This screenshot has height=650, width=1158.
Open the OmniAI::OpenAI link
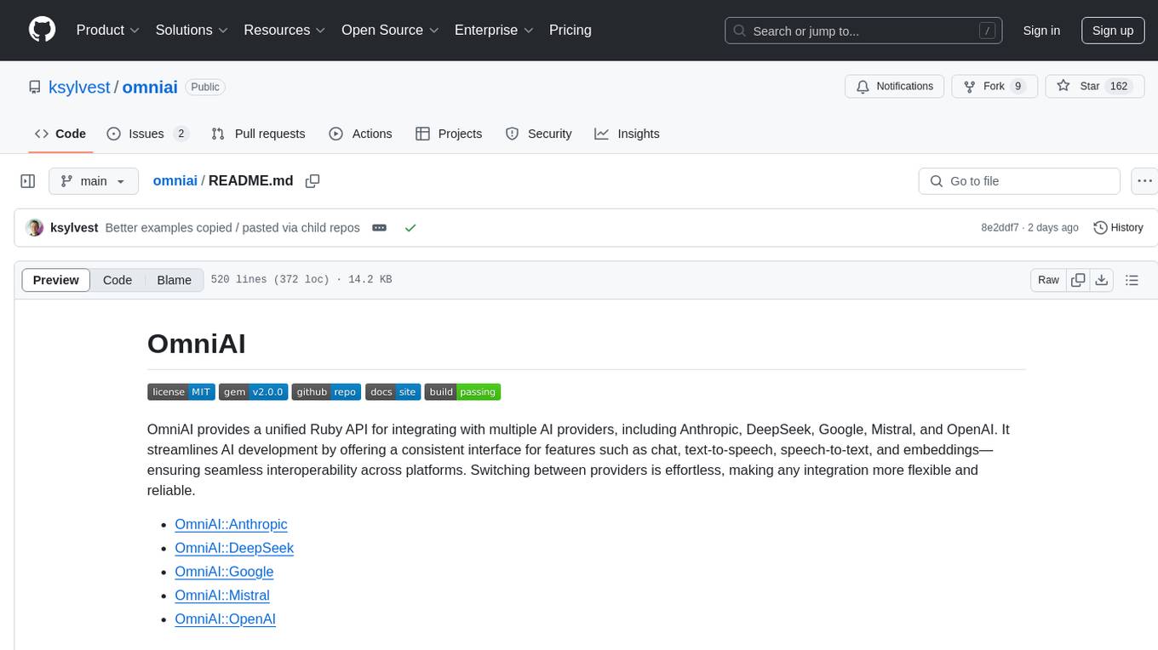click(225, 619)
